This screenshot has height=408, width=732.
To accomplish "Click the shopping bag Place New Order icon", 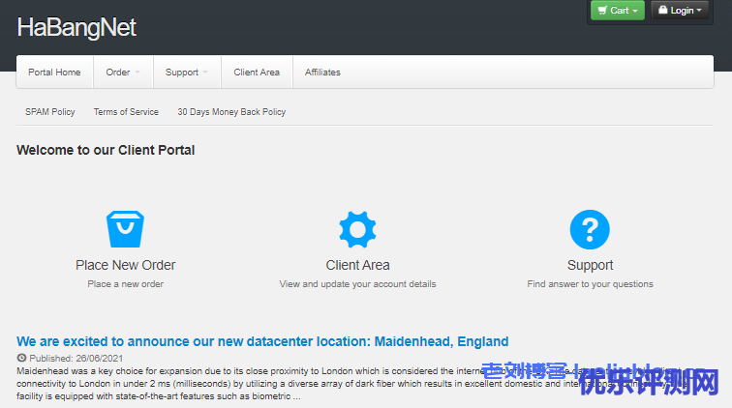I will (125, 229).
